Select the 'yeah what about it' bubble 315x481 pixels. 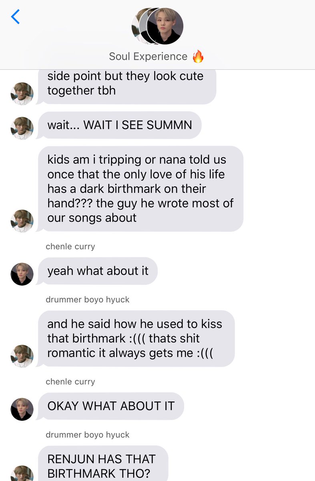click(98, 271)
